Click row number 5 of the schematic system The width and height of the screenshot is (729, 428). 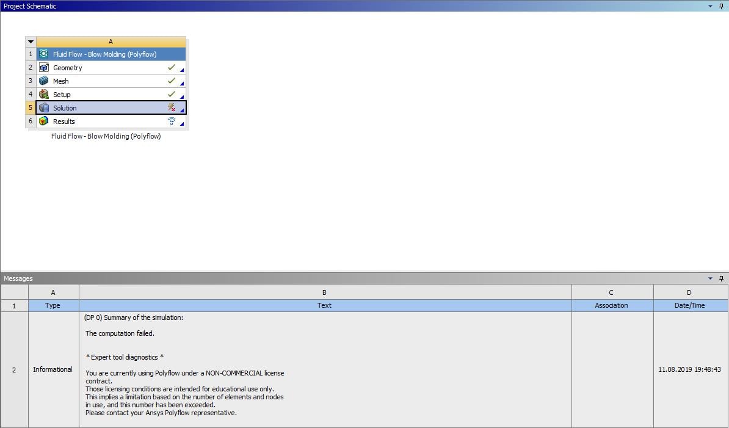31,108
